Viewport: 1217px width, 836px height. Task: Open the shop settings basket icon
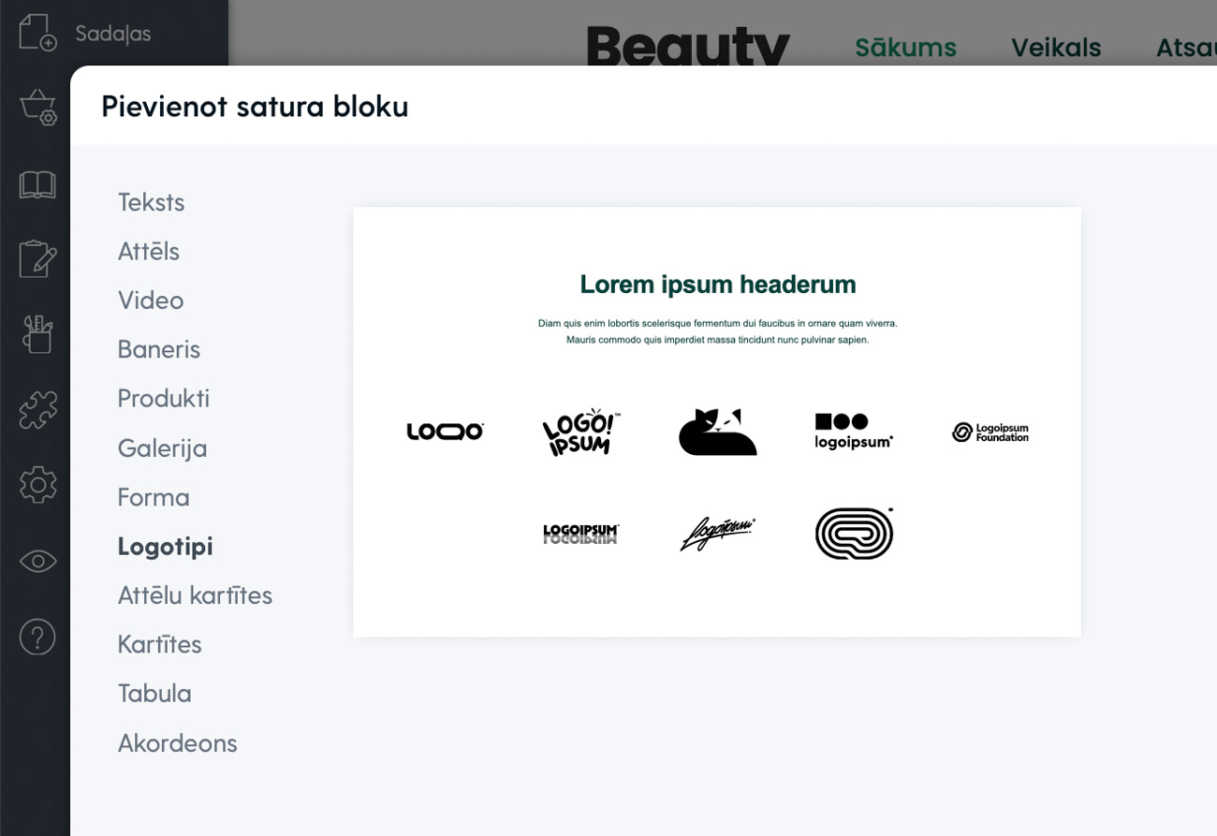[37, 108]
